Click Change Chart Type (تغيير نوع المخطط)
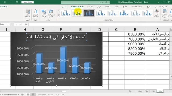The height and width of the screenshot is (96, 172). pos(35,14)
